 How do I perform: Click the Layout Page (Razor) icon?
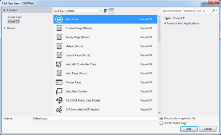(59, 55)
